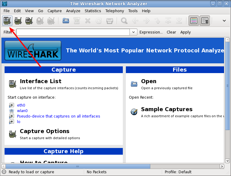
Task: Open capture options from the toolbar
Action: (x=18, y=21)
